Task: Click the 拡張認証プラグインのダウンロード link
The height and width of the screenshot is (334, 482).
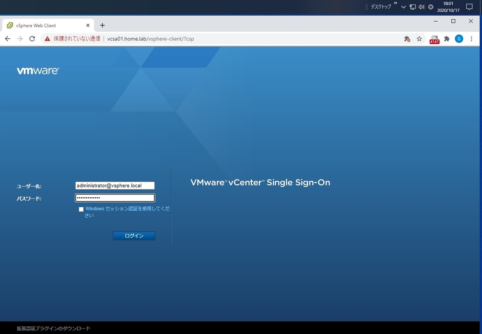Action: [x=53, y=328]
